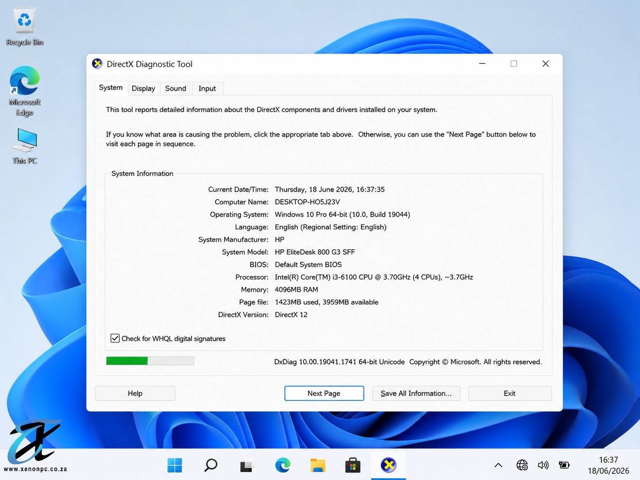
Task: Expand hidden system tray icons chevron
Action: pyautogui.click(x=498, y=465)
